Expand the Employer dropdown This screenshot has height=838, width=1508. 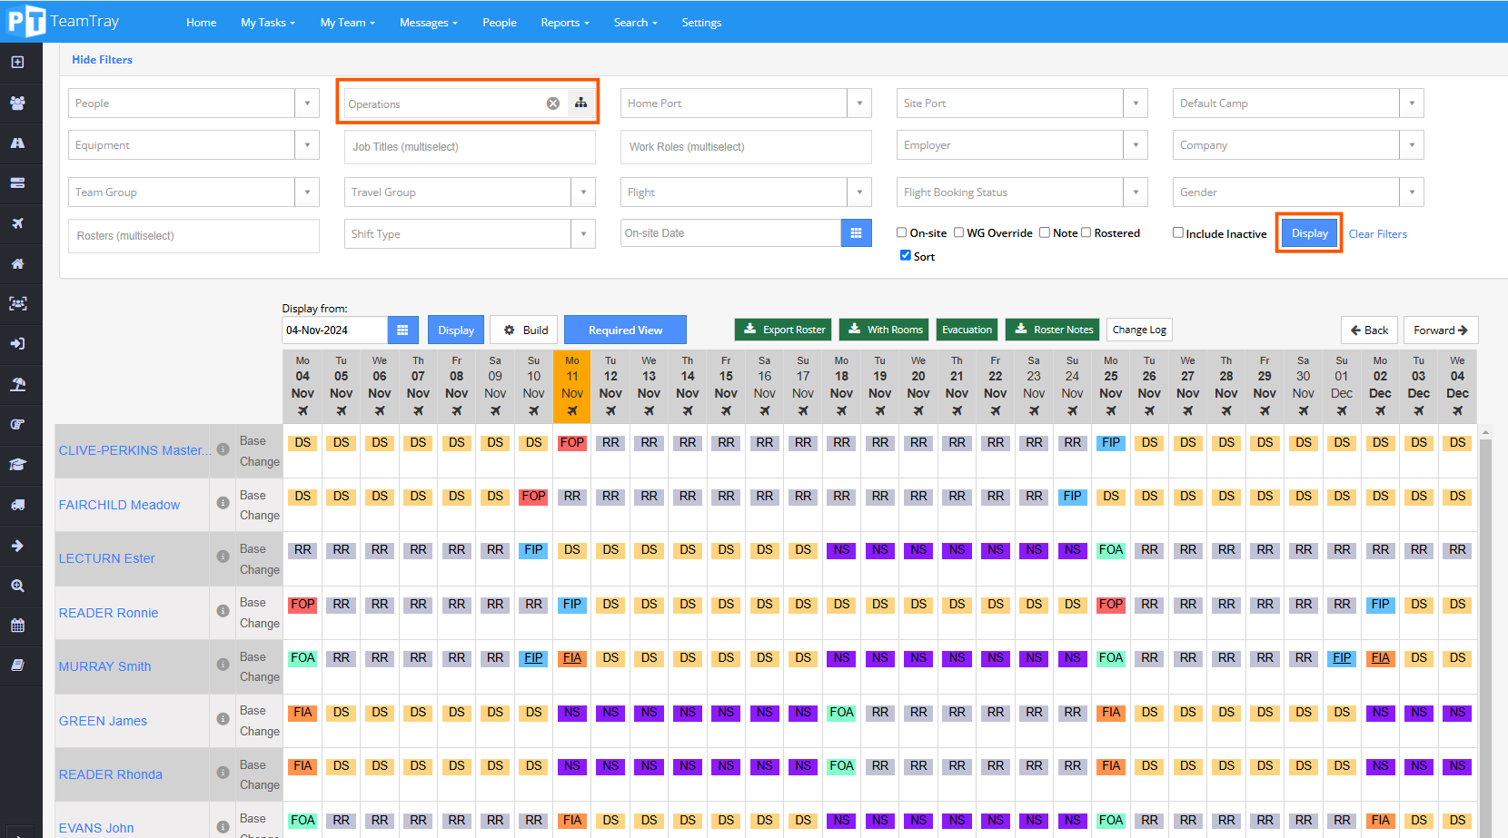click(1136, 145)
